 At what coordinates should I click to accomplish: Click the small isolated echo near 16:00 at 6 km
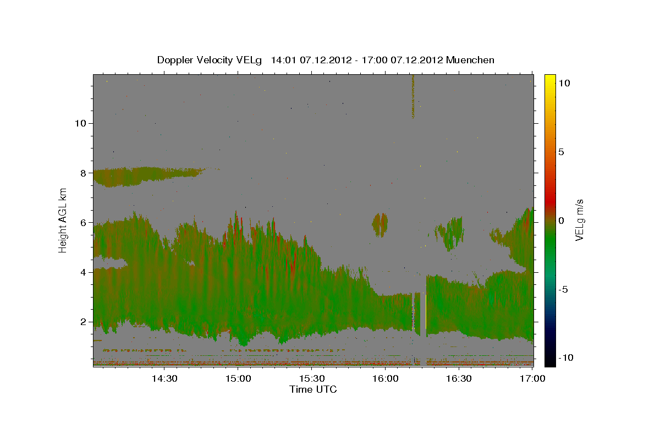click(x=380, y=224)
